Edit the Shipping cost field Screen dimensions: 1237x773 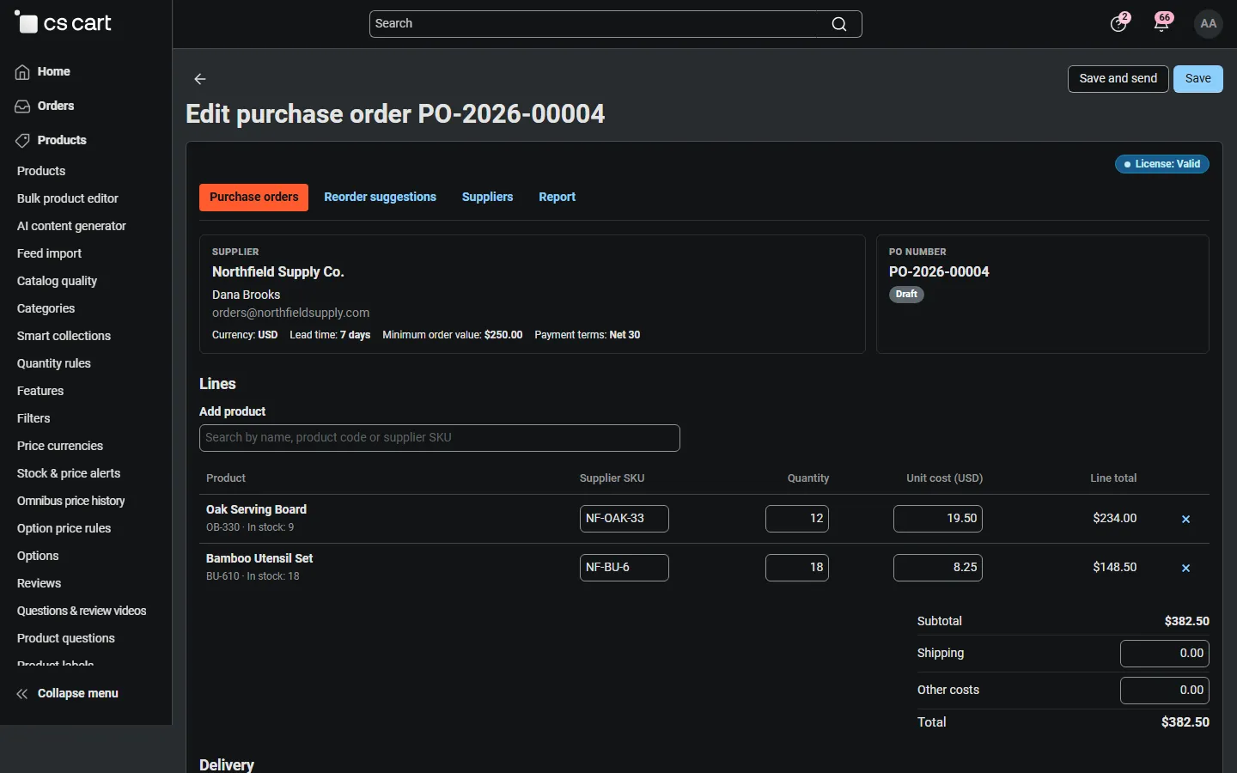click(x=1165, y=654)
